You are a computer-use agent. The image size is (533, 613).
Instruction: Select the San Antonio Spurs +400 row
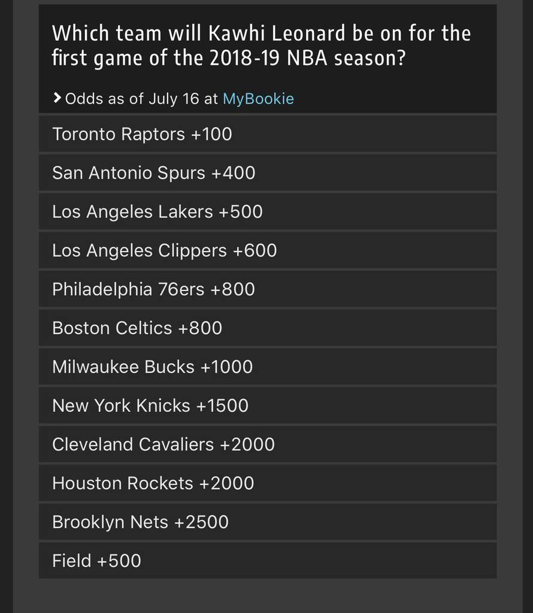point(267,173)
